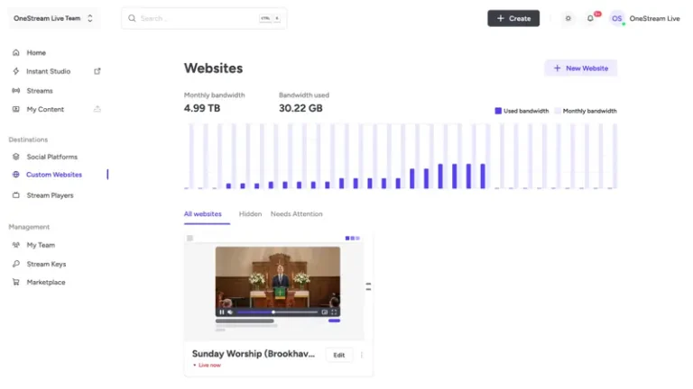Go to Home in the sidebar

pos(36,52)
